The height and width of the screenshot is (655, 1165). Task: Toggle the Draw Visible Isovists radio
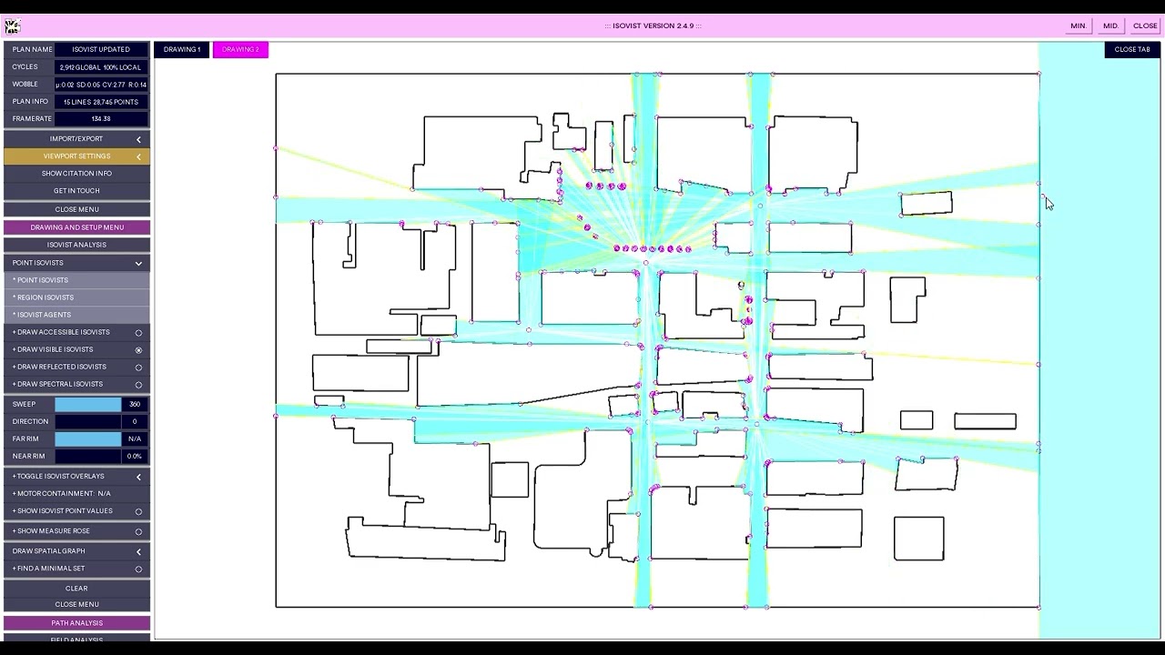pyautogui.click(x=138, y=350)
